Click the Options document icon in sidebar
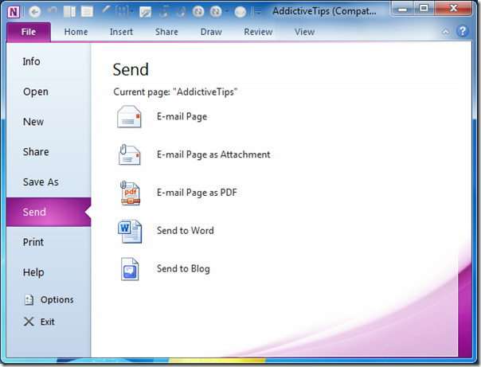The height and width of the screenshot is (367, 481). pyautogui.click(x=29, y=299)
